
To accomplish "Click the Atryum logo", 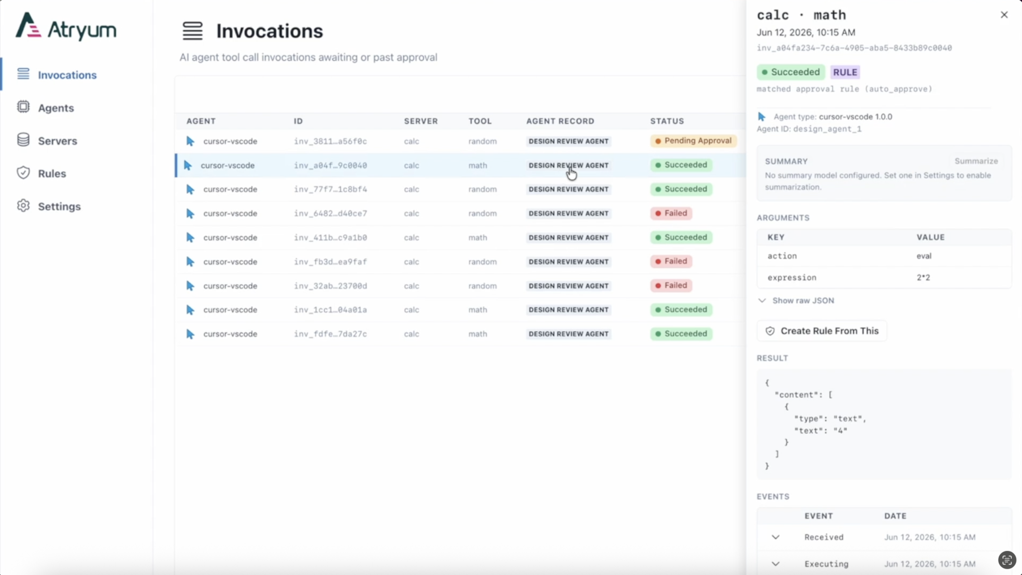I will click(x=66, y=26).
